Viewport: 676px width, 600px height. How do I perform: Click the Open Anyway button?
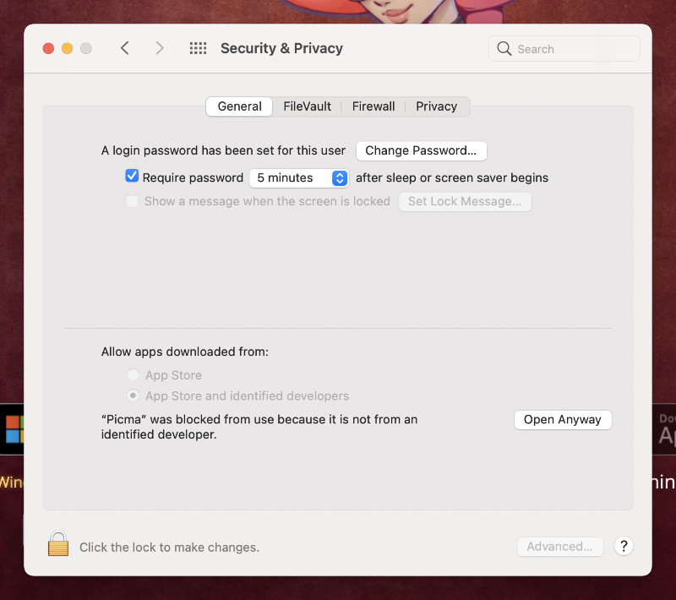[563, 419]
